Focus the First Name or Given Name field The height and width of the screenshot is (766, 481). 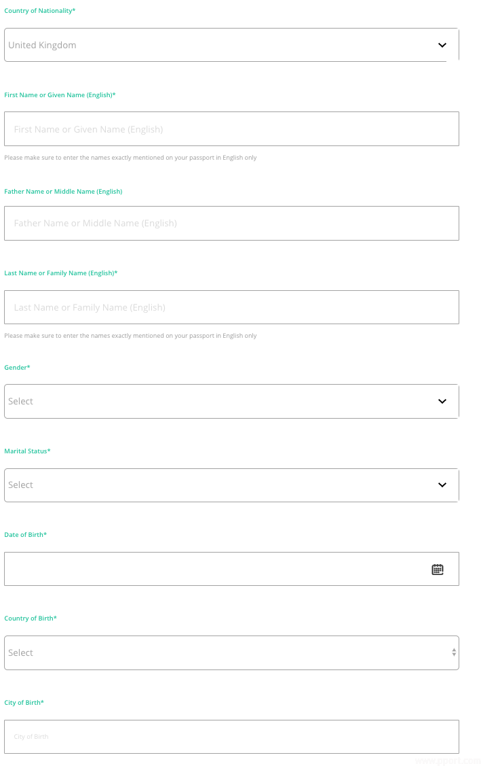pyautogui.click(x=231, y=129)
